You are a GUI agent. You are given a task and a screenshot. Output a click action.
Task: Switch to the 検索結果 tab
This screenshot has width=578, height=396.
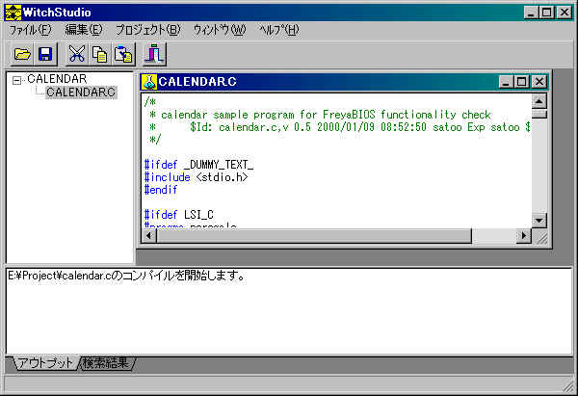click(106, 363)
